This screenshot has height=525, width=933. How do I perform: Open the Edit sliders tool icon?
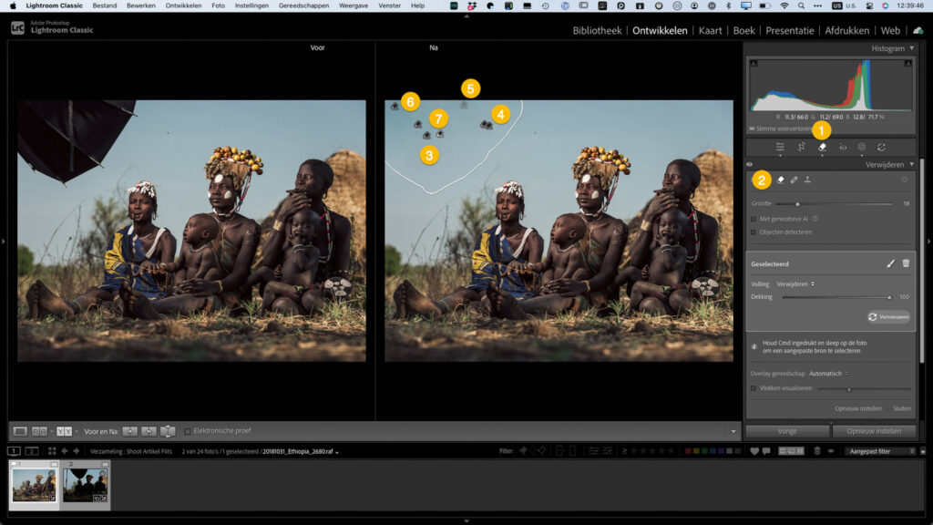(x=780, y=147)
